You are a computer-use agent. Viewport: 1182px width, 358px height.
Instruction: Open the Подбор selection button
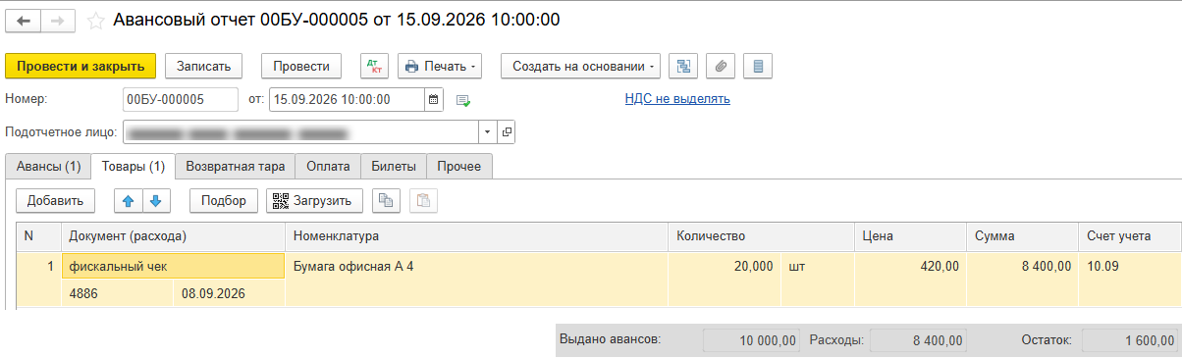tap(224, 200)
